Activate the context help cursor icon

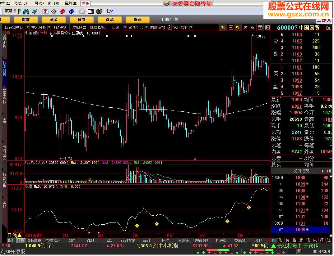pos(110,11)
